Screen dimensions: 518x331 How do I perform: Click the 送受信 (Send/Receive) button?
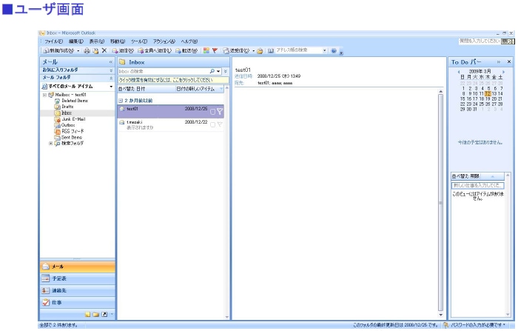coord(236,50)
